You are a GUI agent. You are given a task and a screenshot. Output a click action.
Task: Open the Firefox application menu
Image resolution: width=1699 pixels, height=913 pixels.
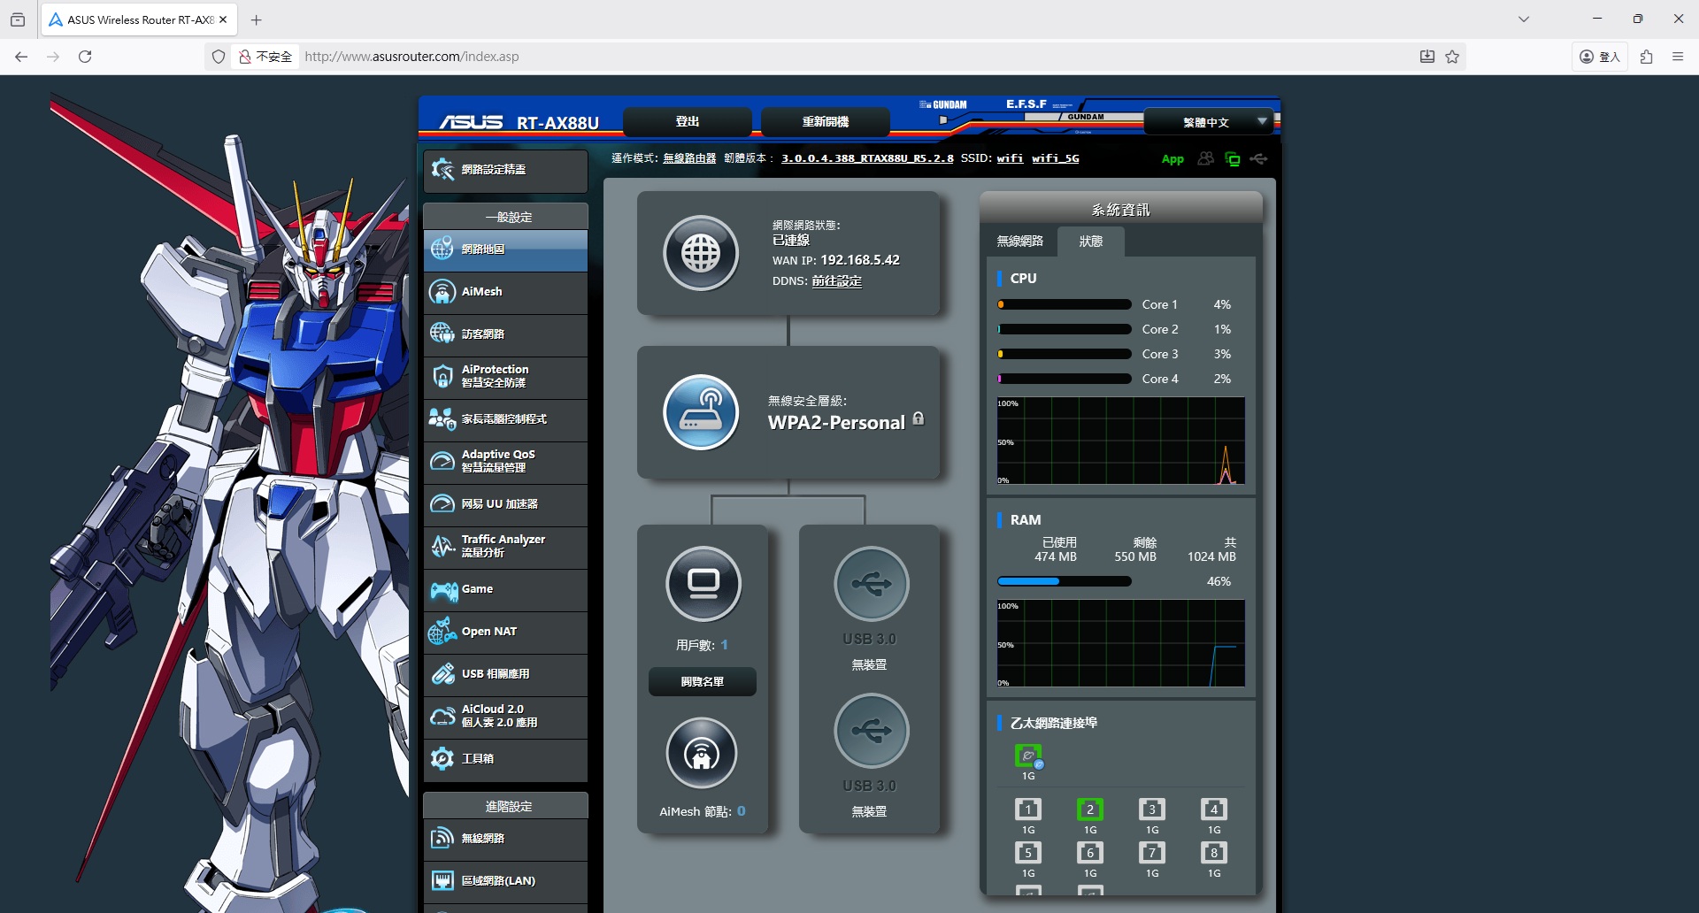pos(1678,57)
